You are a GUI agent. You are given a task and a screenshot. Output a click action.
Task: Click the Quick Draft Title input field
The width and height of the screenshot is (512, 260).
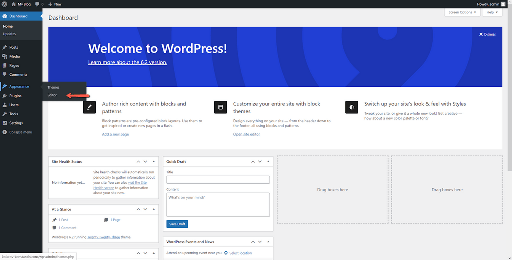point(218,180)
